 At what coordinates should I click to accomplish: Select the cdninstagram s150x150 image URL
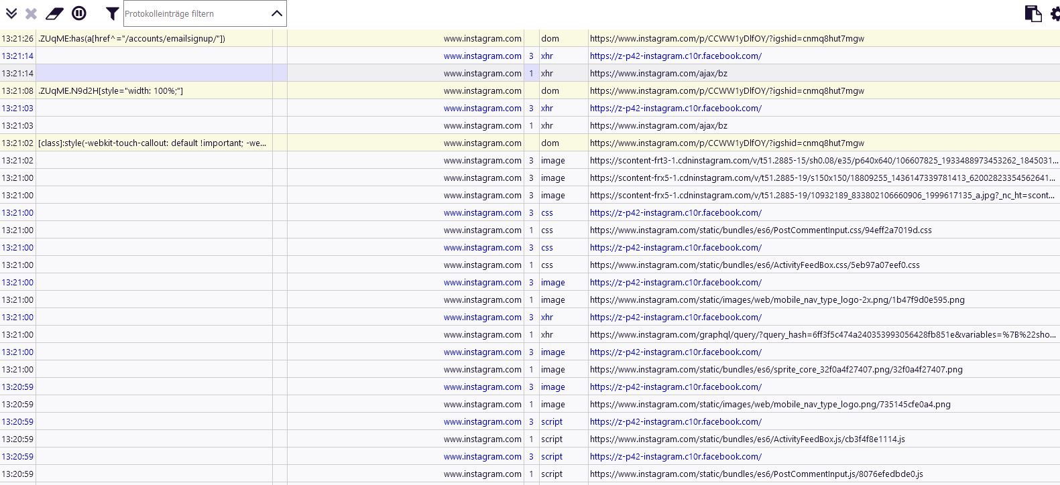point(824,178)
